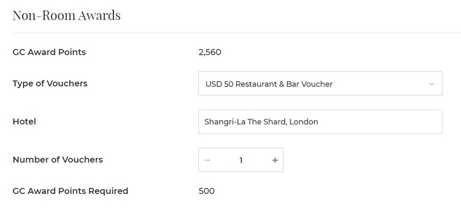
Task: Click the Non-Room Awards heading
Action: [66, 16]
